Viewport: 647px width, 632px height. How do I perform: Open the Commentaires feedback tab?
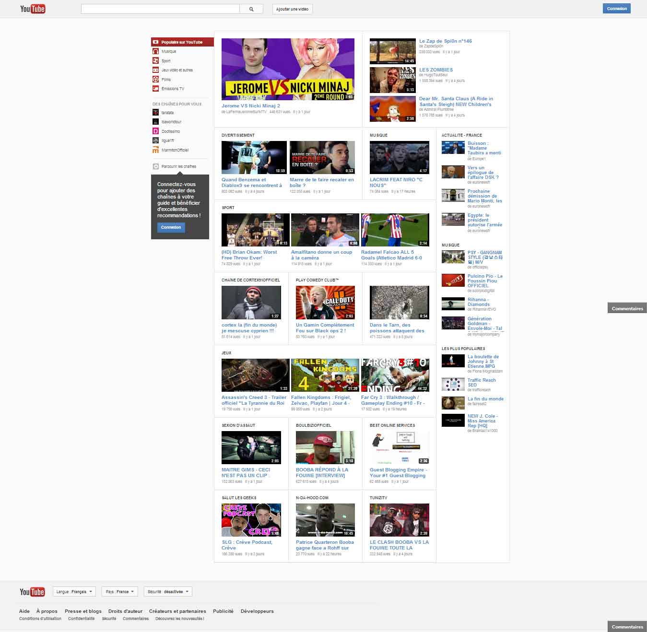point(627,308)
